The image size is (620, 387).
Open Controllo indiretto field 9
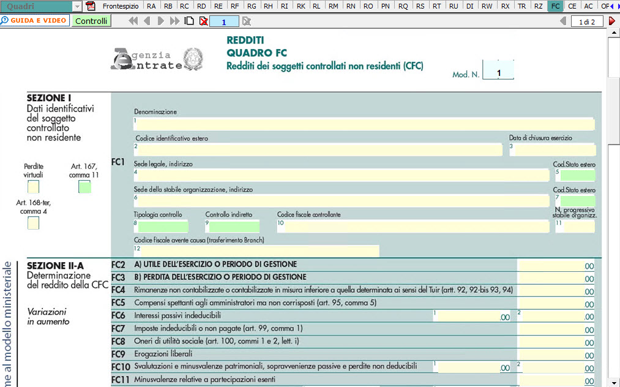234,227
